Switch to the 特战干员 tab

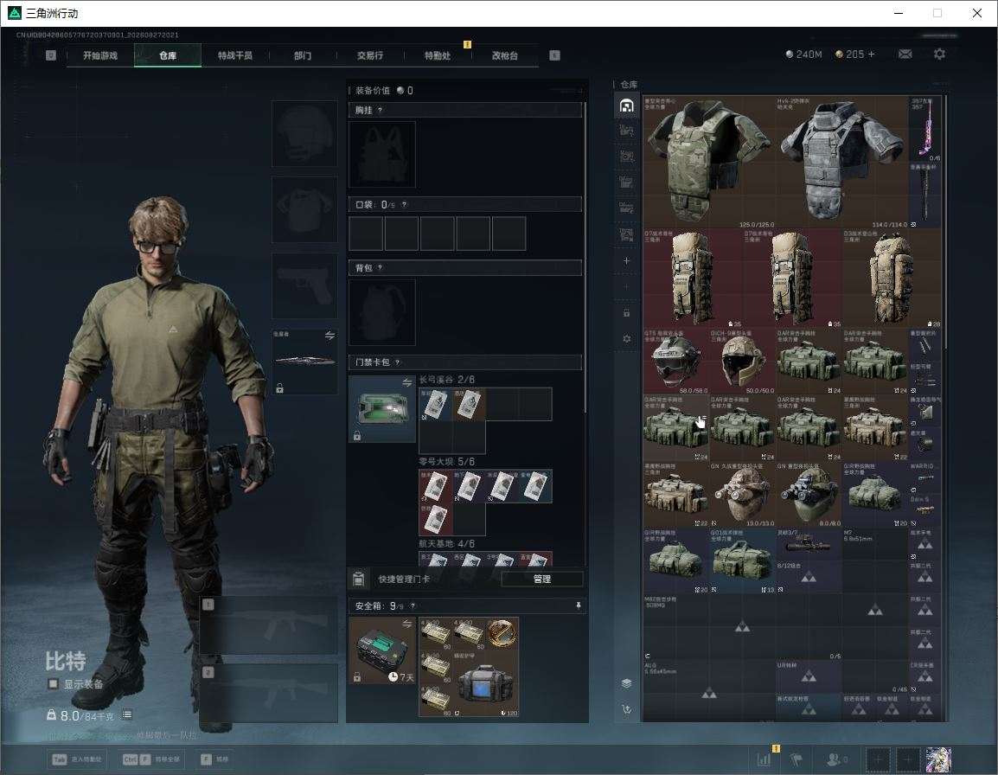pos(235,55)
